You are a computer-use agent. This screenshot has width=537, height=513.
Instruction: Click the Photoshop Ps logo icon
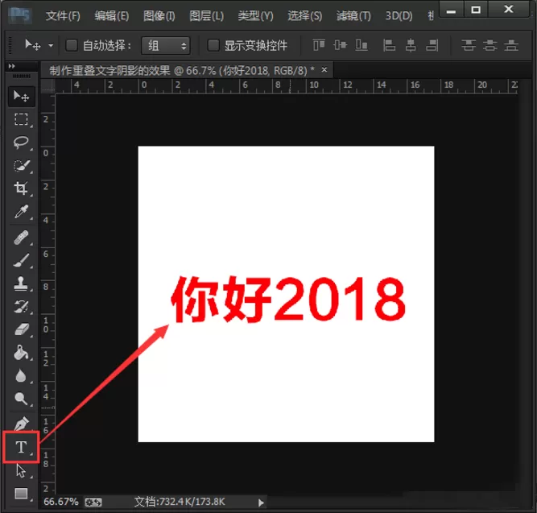click(21, 15)
